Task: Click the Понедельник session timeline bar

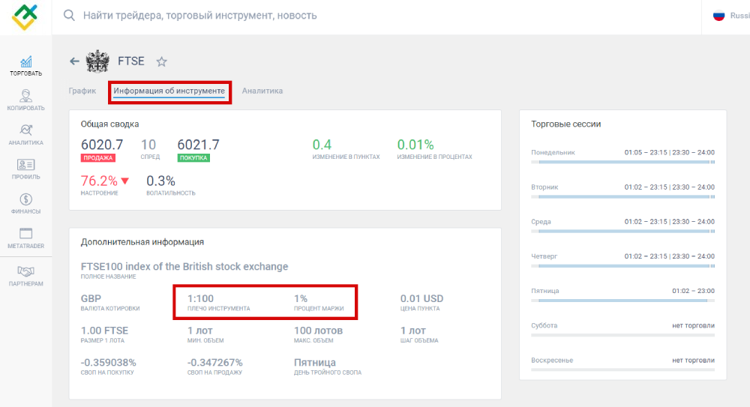Action: (622, 162)
